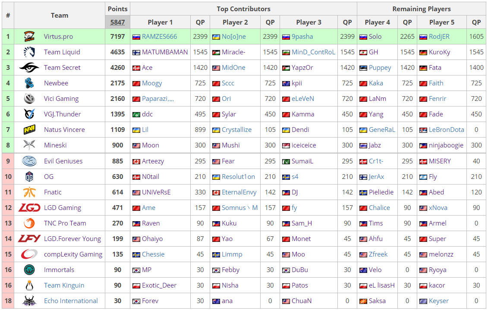Click the Fnatic logo icon
The width and height of the screenshot is (488, 310).
[29, 192]
